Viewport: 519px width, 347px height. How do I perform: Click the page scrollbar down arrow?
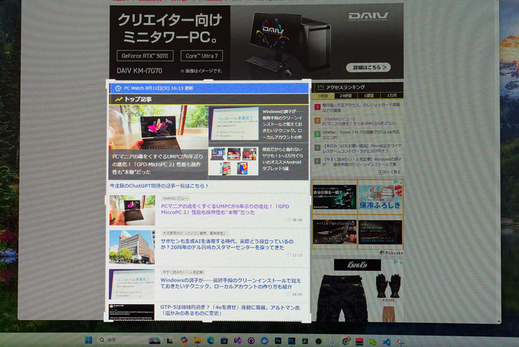click(x=498, y=322)
